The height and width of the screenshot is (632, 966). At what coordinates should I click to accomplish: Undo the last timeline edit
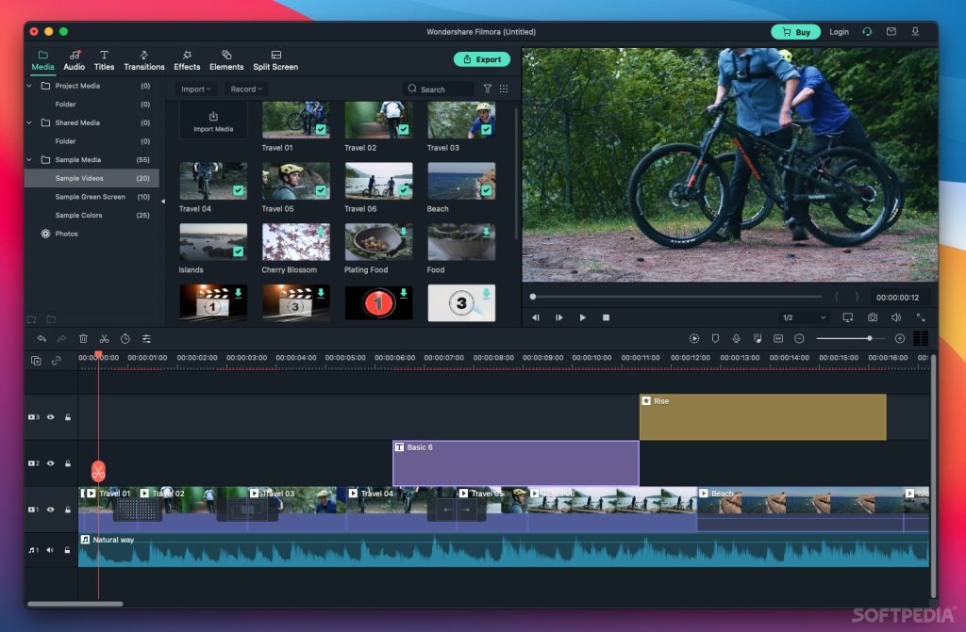coord(42,338)
